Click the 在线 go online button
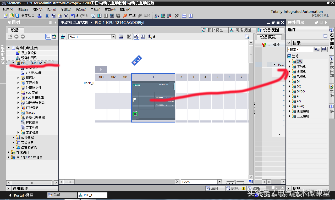 [130, 16]
